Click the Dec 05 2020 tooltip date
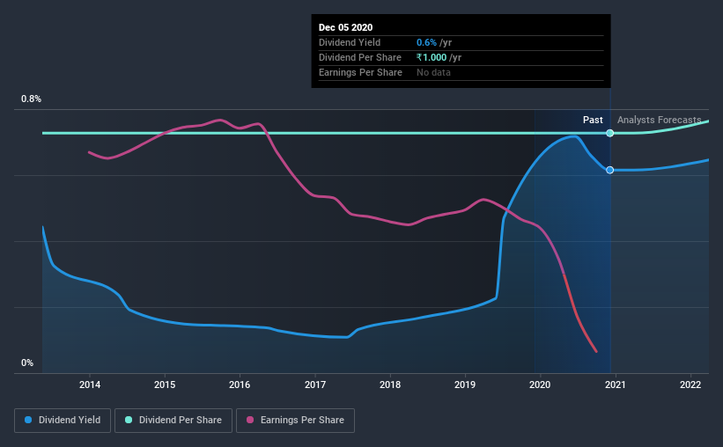 point(345,27)
